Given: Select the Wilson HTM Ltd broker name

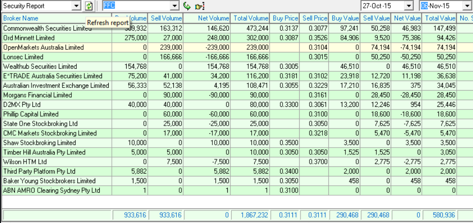Looking at the screenshot, I should coord(25,162).
